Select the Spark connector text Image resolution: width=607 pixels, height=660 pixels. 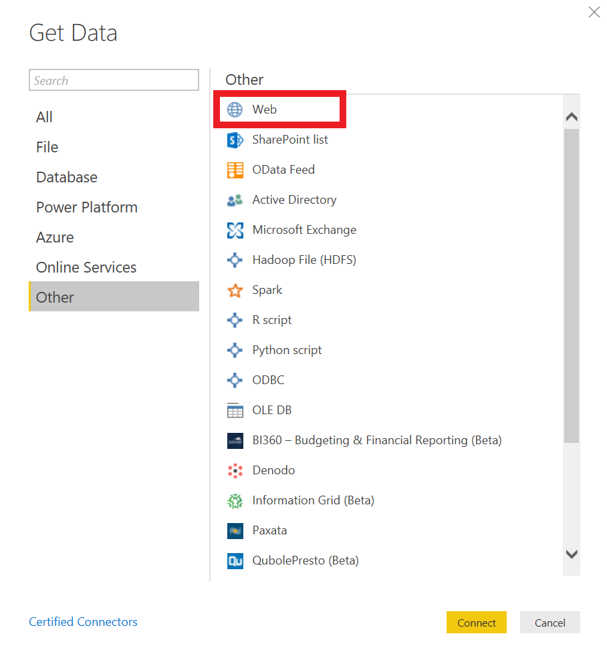point(267,291)
